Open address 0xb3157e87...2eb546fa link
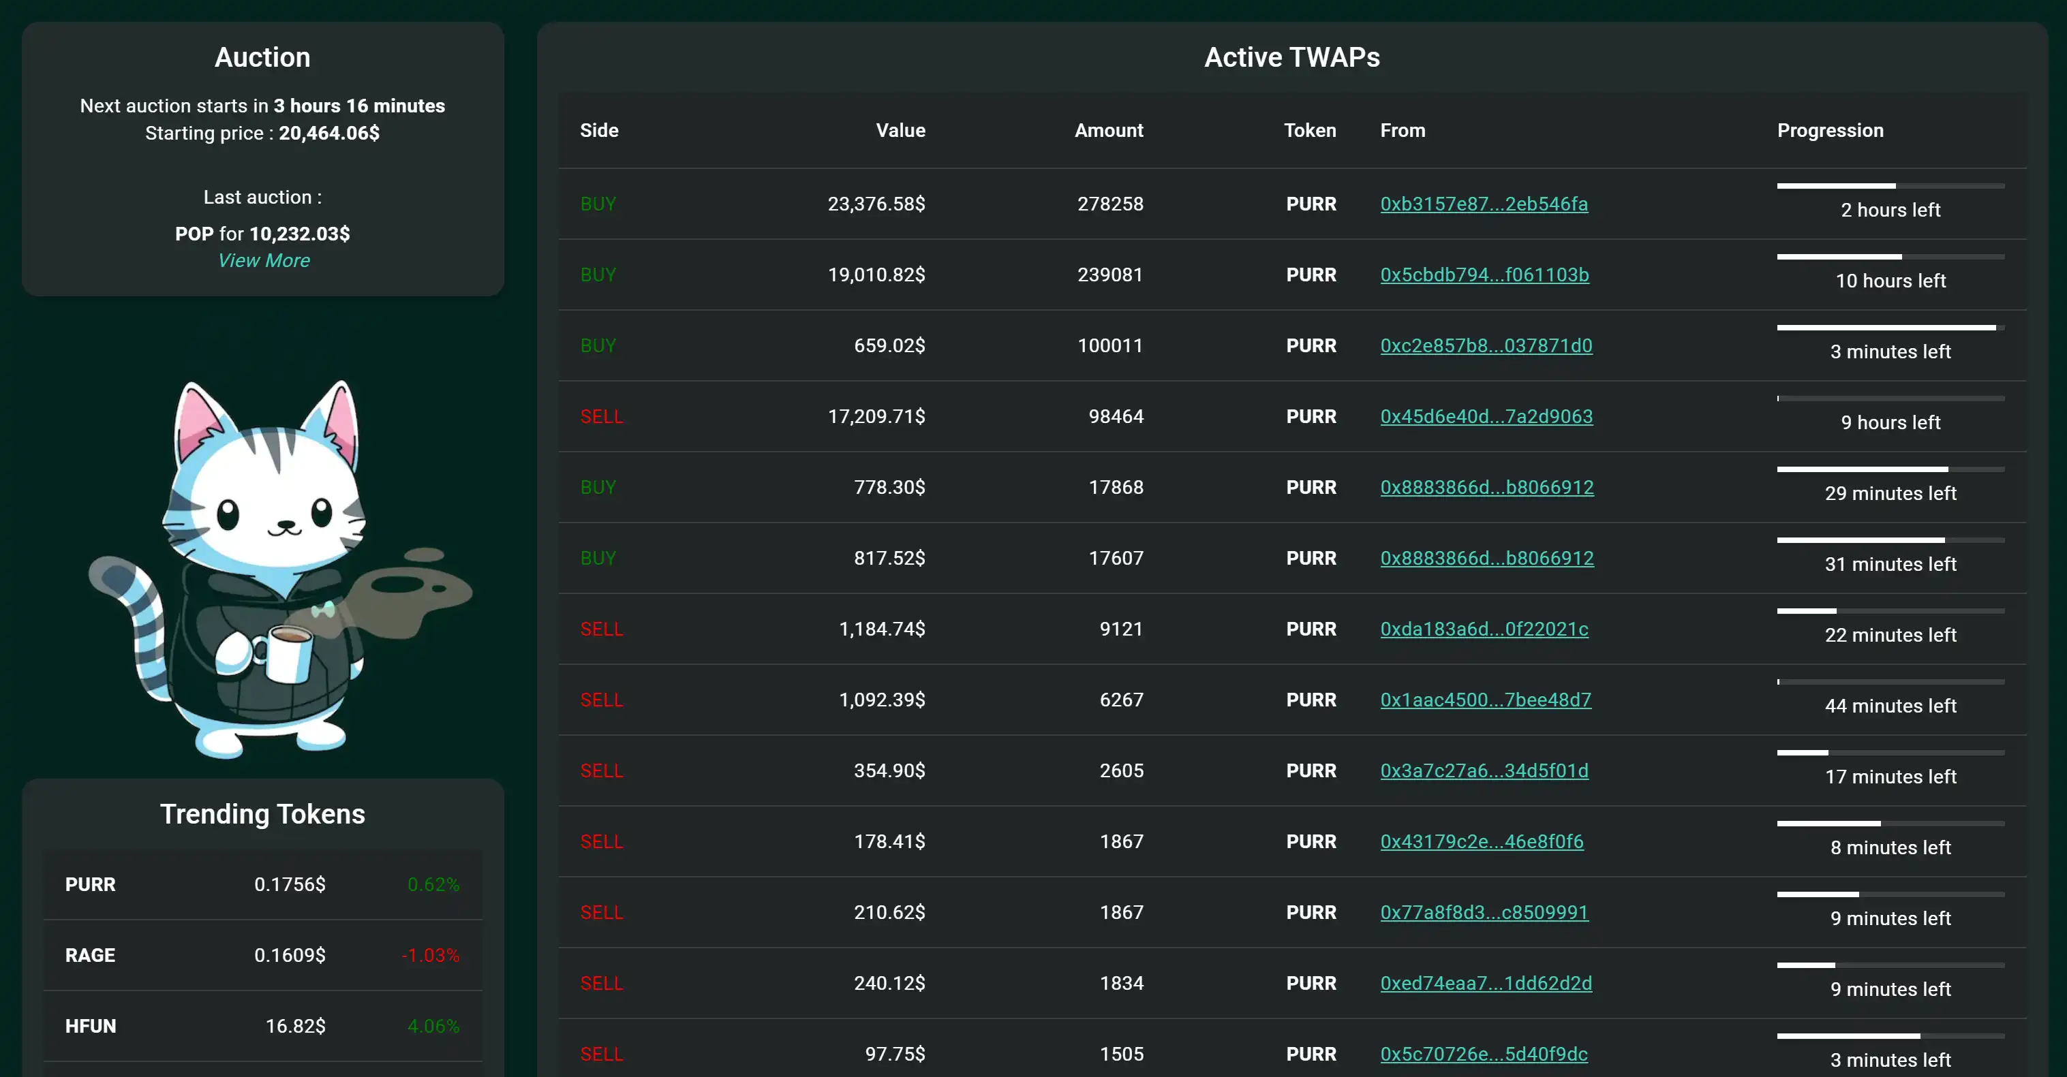The width and height of the screenshot is (2067, 1077). (1483, 204)
